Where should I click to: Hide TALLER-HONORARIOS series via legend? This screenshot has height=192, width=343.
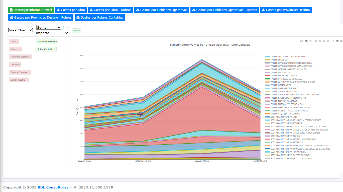pos(281,85)
